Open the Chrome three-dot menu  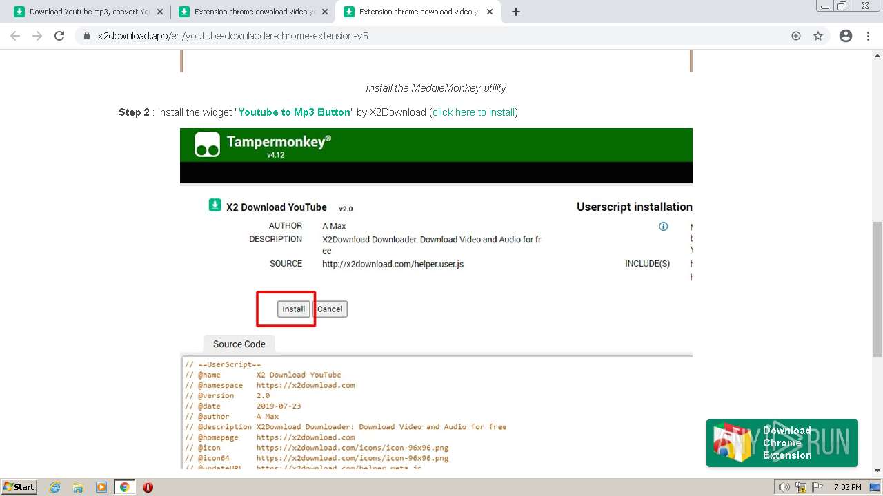coord(868,36)
